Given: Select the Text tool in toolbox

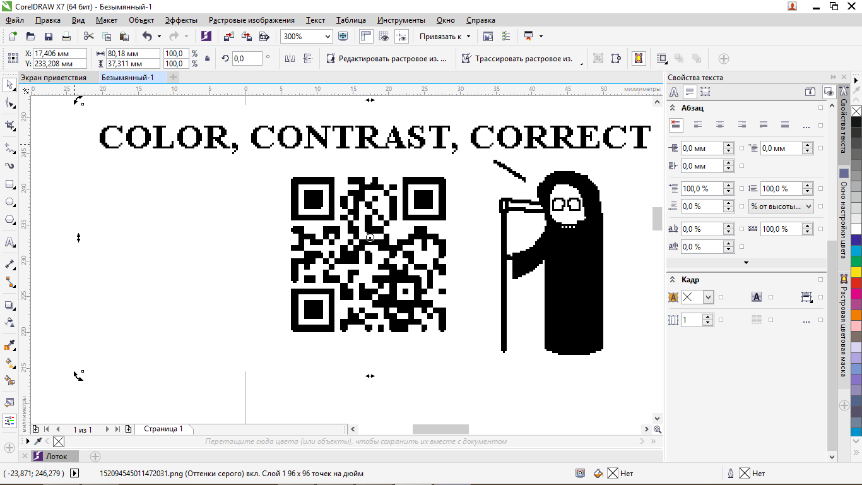Looking at the screenshot, I should tap(9, 242).
